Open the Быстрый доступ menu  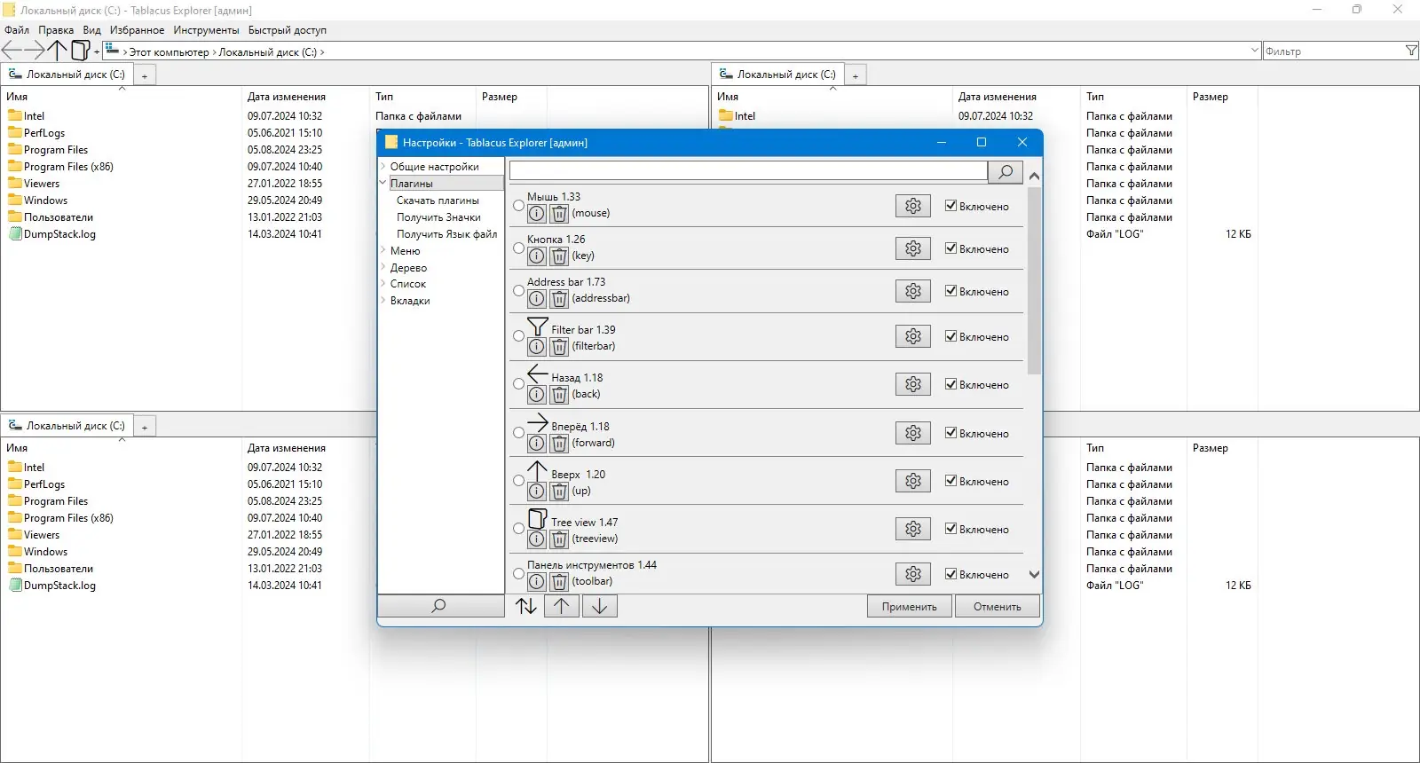(x=288, y=30)
